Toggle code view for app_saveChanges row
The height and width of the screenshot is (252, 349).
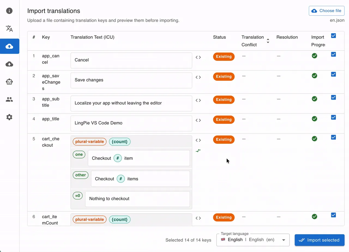coord(198,77)
